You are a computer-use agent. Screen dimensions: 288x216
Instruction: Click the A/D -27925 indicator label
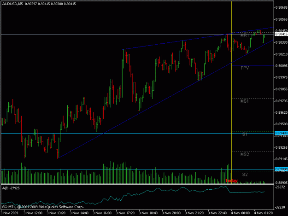(x=11, y=188)
